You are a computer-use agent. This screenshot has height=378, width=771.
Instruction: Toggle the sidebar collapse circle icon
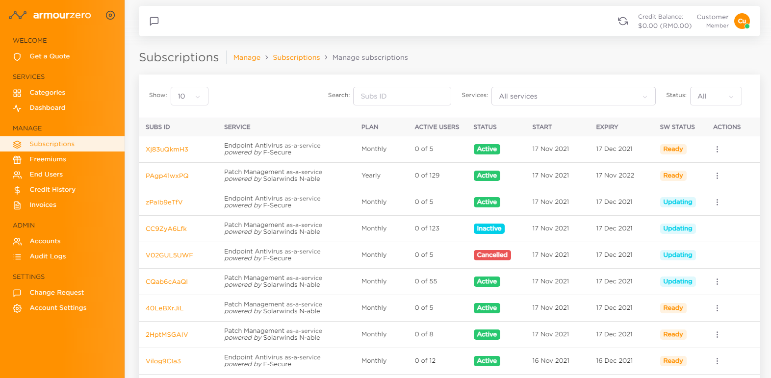click(x=110, y=15)
